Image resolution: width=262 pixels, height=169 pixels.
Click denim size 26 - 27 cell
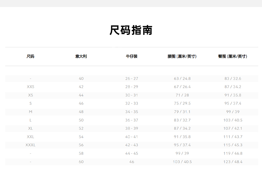pos(132,78)
